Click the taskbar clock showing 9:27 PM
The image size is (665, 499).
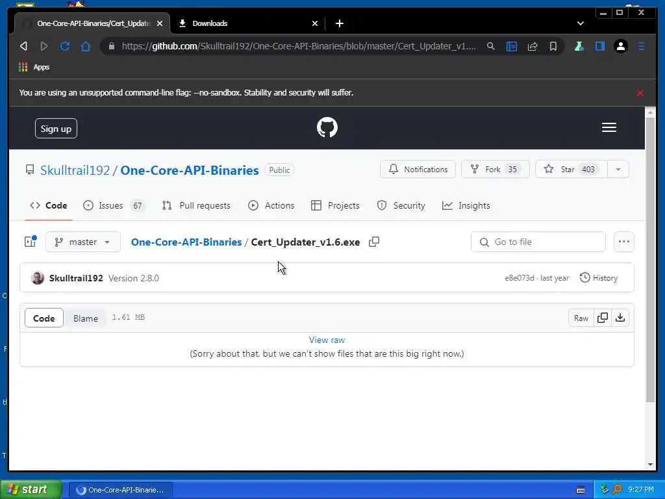(641, 489)
